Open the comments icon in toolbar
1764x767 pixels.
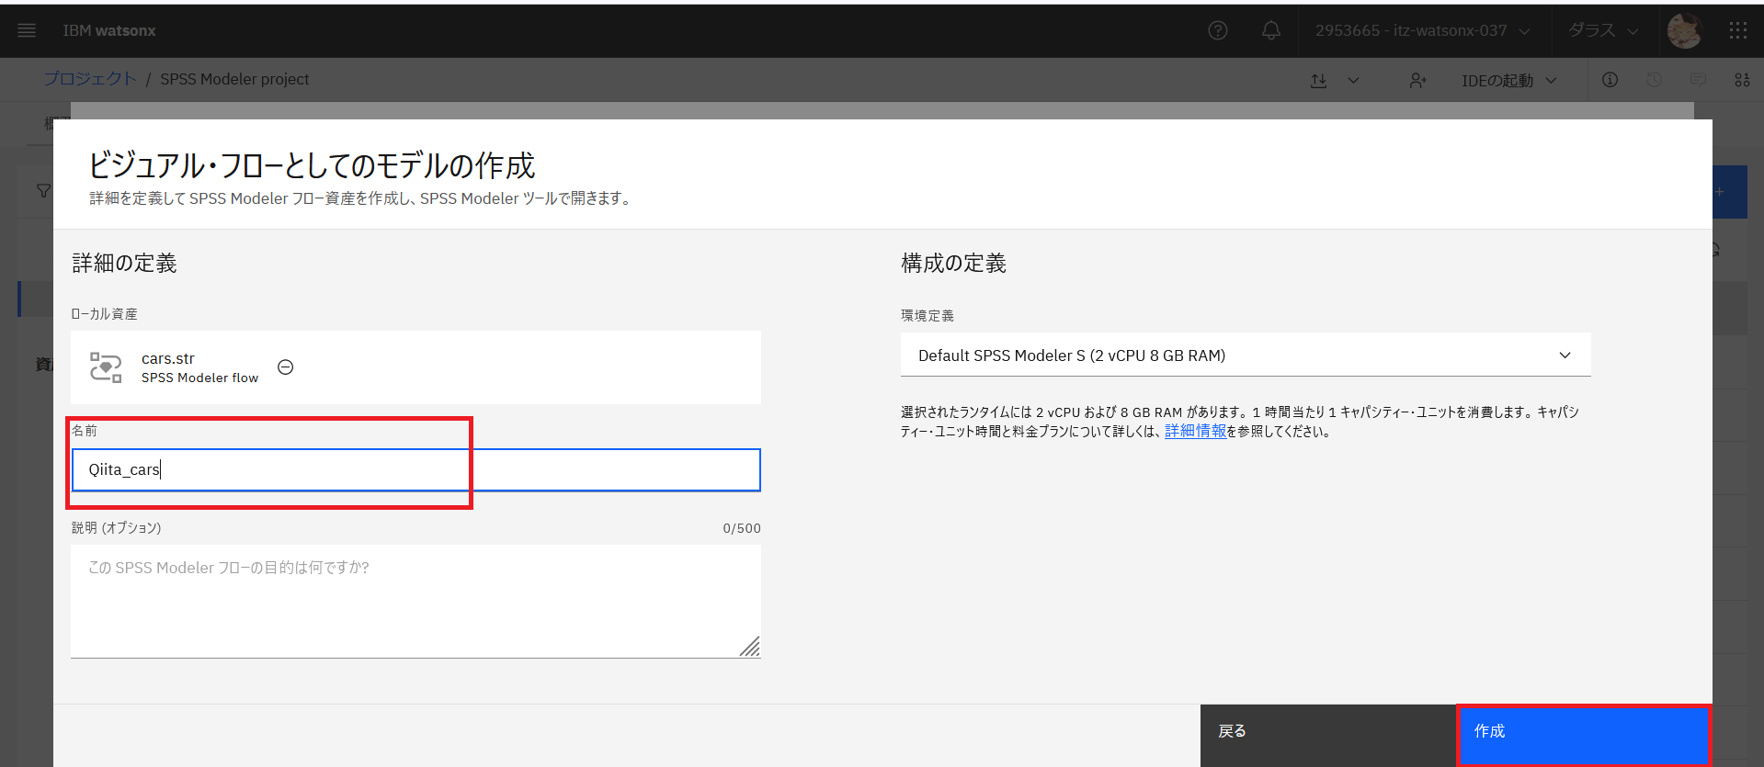pos(1698,80)
